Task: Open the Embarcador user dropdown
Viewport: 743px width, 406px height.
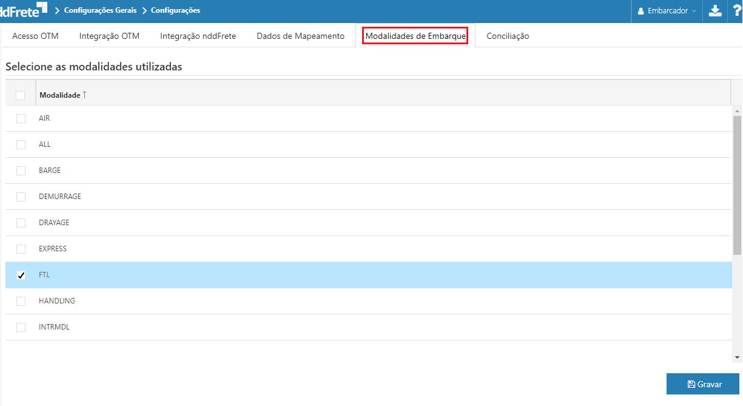Action: 667,11
